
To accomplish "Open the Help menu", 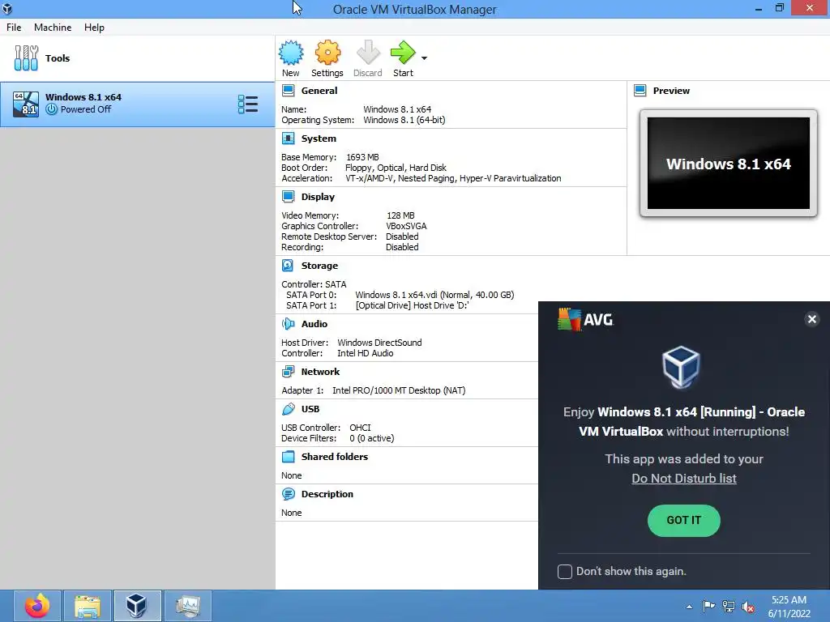I will (x=94, y=28).
